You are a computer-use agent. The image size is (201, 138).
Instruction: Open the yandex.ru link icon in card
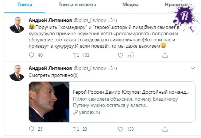76,112
